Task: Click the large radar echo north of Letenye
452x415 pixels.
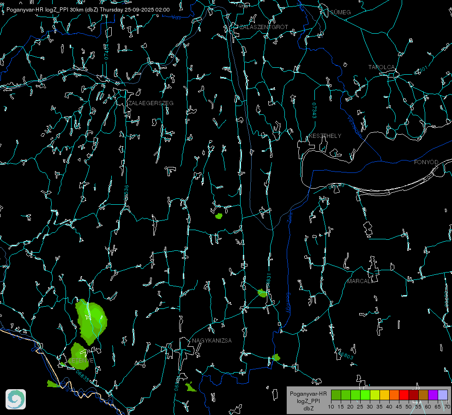Action: [91, 321]
